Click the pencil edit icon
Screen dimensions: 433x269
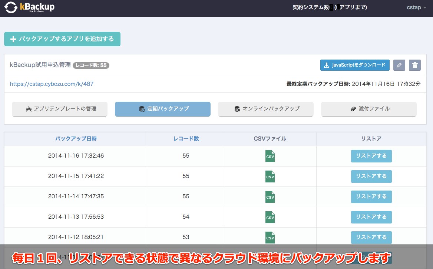(x=399, y=65)
